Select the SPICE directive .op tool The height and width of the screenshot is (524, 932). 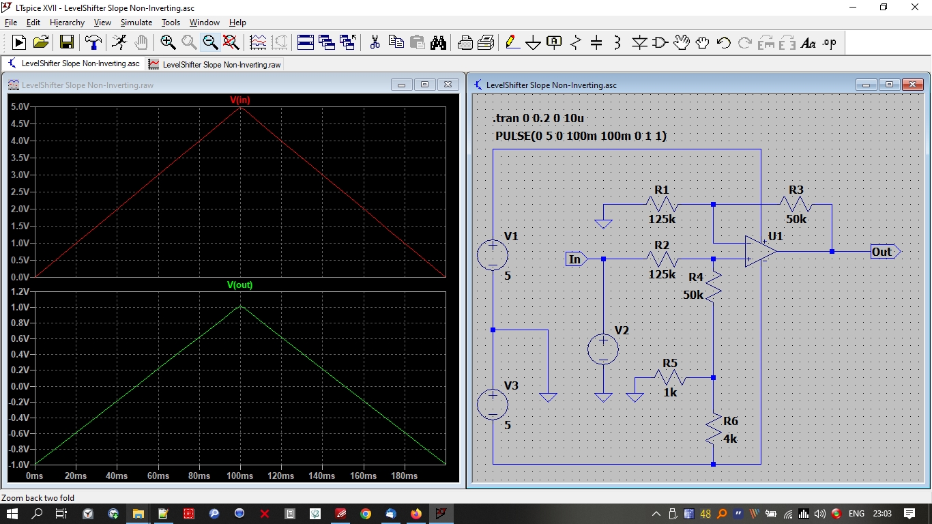(830, 42)
